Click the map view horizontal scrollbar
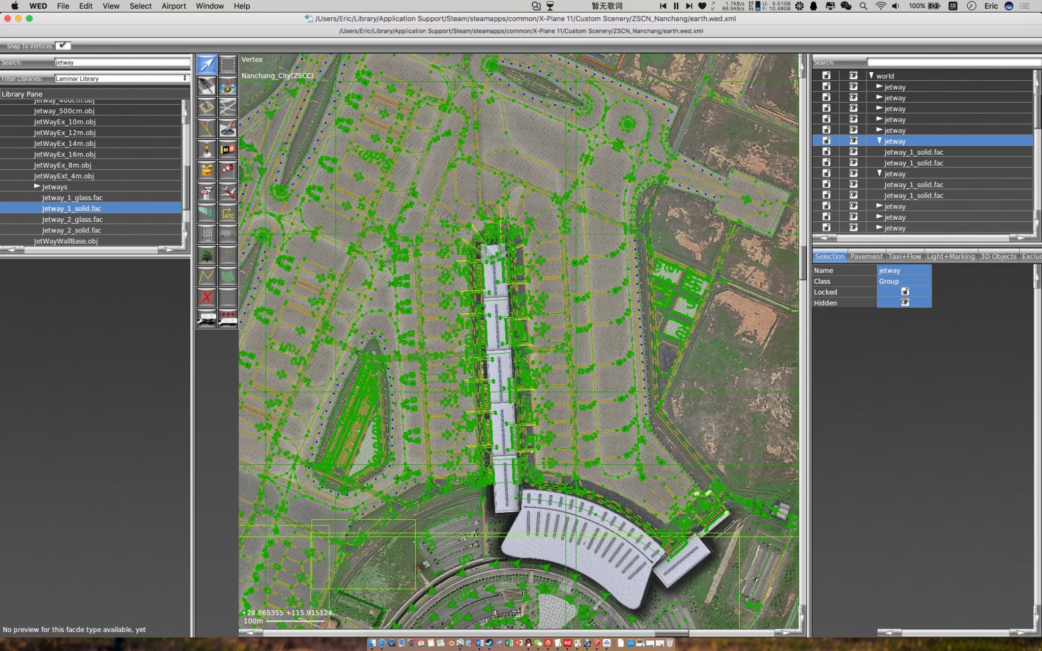This screenshot has width=1042, height=651. (519, 633)
